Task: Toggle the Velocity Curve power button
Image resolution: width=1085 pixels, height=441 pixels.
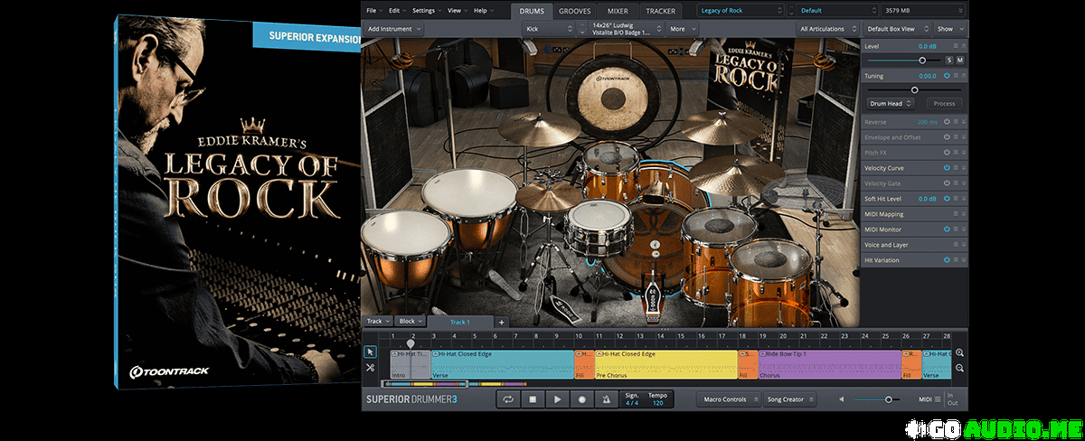Action: point(947,168)
